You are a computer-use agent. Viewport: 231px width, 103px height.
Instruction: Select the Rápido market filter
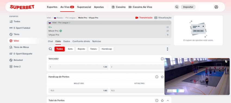81,49
